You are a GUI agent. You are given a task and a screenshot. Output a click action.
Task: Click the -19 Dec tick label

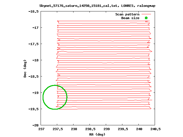tap(35, 93)
